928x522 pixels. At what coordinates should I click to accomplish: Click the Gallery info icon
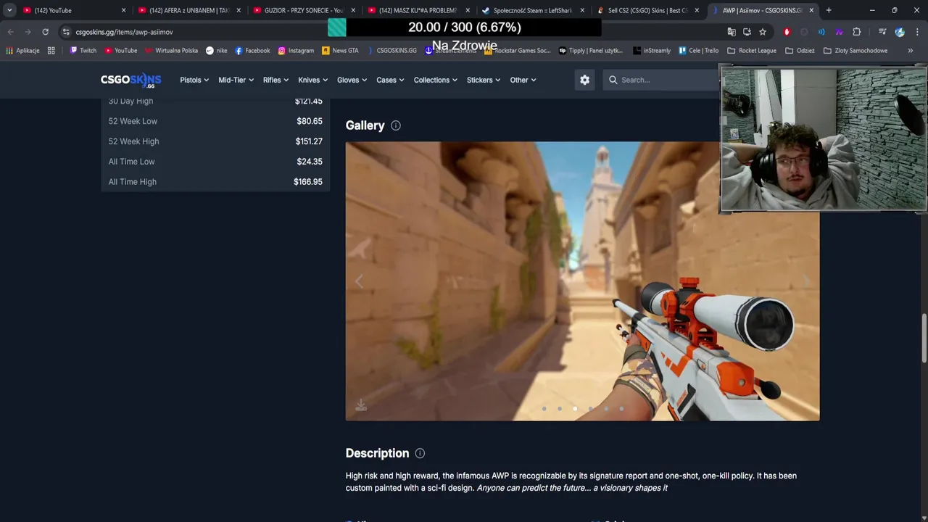pos(396,125)
